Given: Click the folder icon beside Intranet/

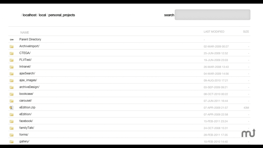Looking at the screenshot, I should point(11,67).
